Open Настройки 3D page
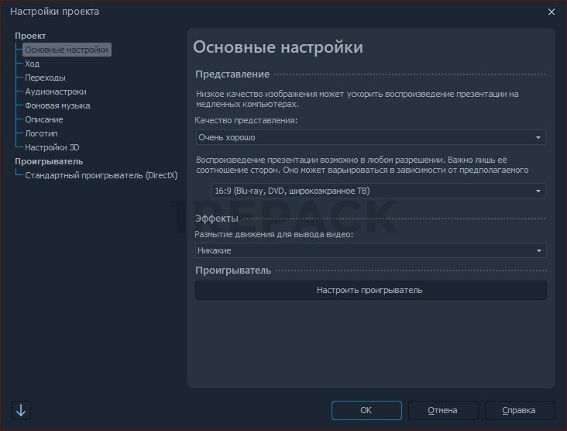The width and height of the screenshot is (567, 431). (x=52, y=147)
